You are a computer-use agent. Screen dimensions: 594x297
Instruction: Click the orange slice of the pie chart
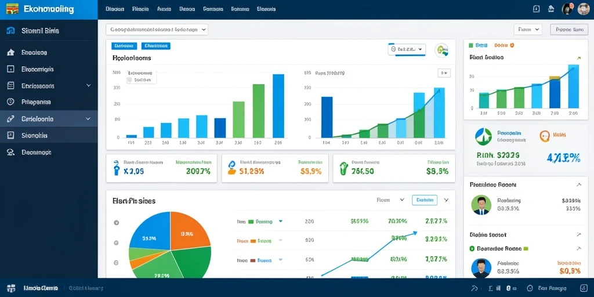point(189,230)
